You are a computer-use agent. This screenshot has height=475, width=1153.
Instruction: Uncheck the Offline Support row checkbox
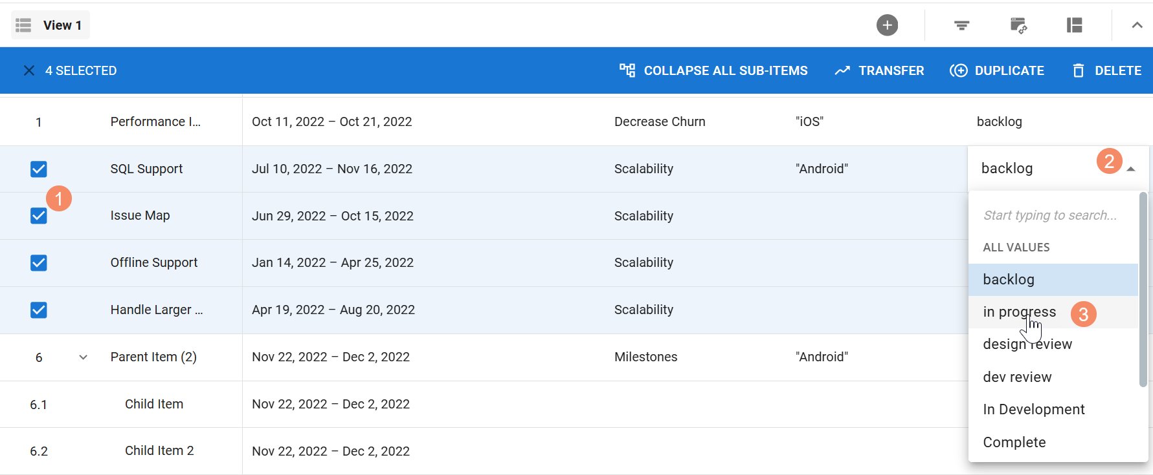click(x=39, y=263)
